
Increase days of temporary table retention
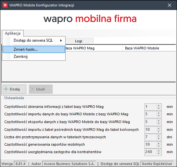point(159,136)
